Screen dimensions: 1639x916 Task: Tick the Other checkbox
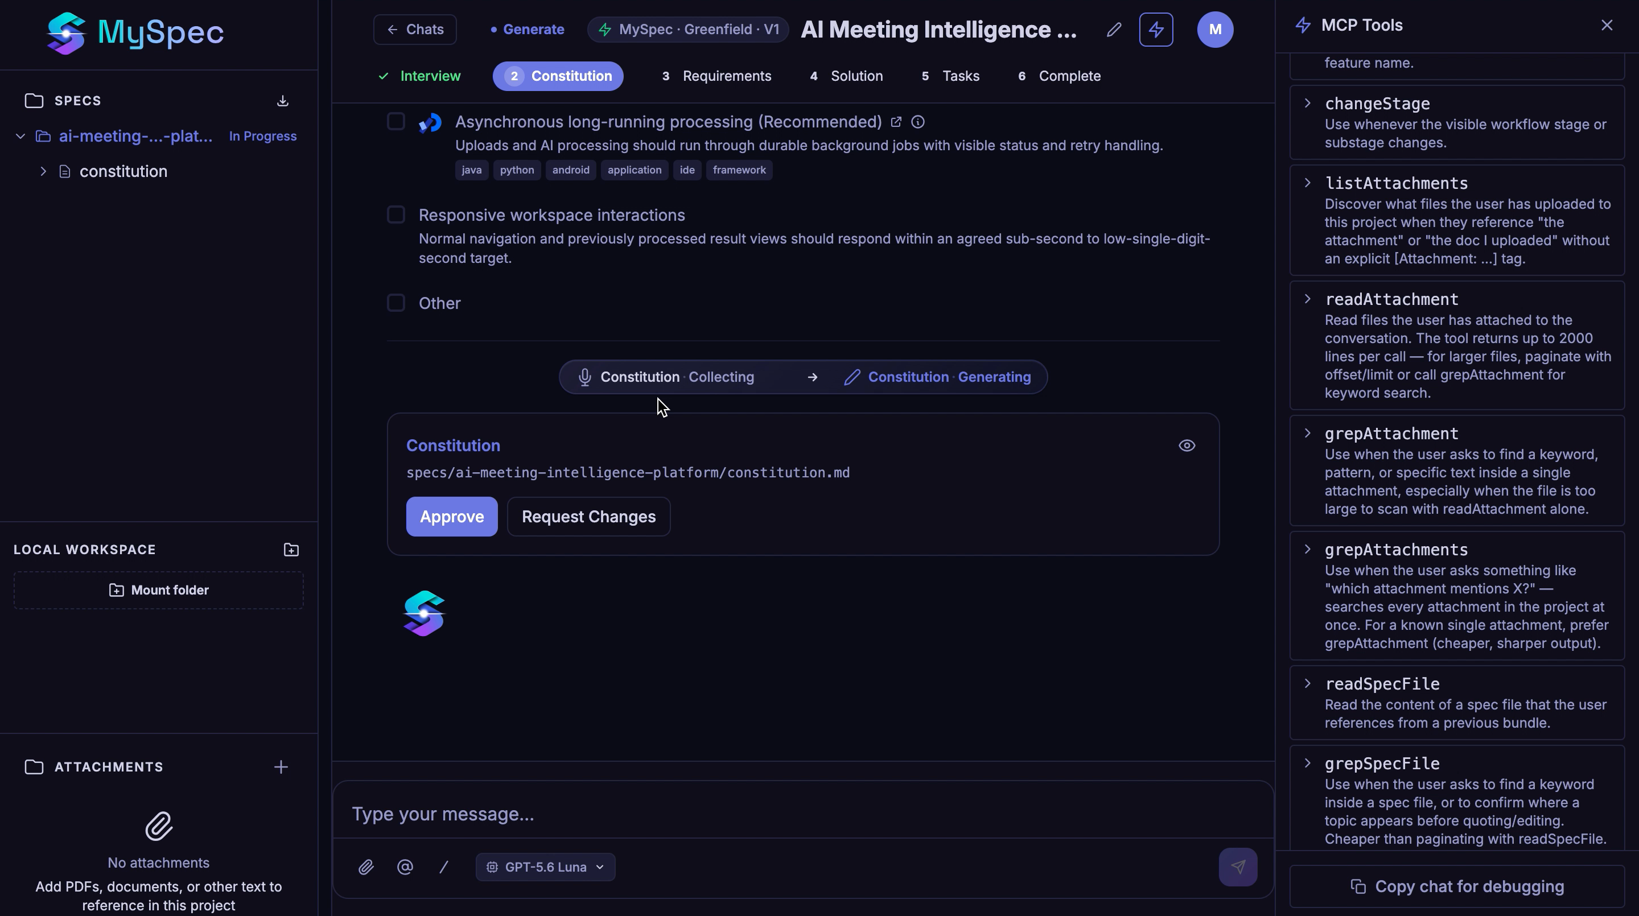(x=396, y=303)
